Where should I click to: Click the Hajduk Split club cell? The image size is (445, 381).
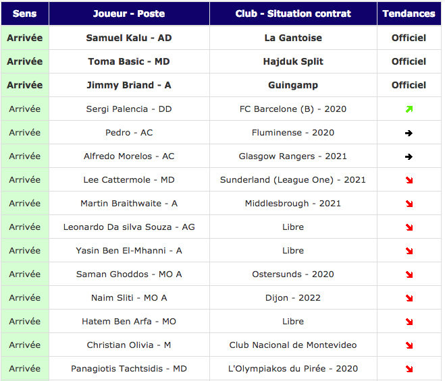tap(293, 61)
